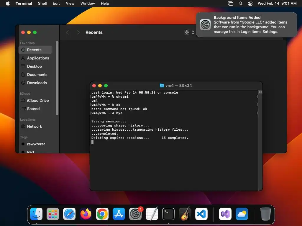Click the Terminal alternate screen scroll icon
This screenshot has width=302, height=226.
pos(260,92)
